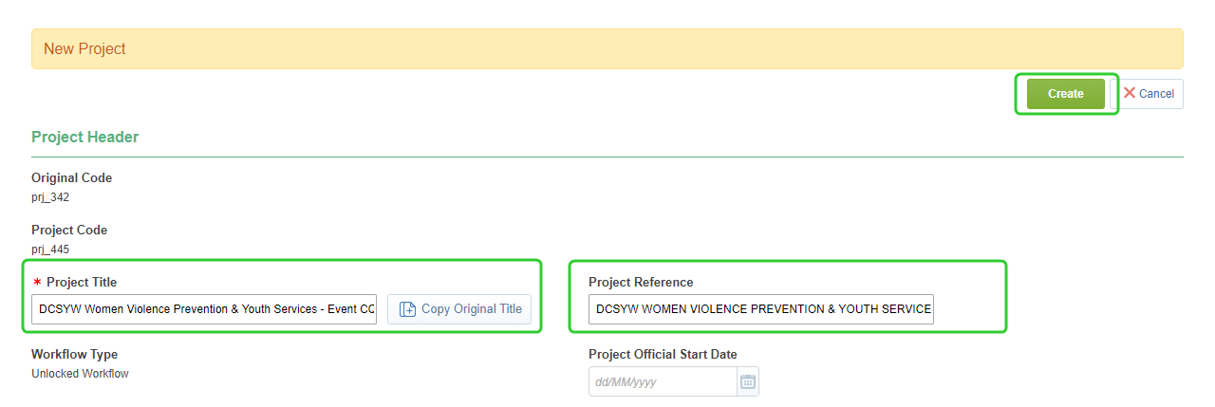Click the New Project banner heading
Viewport: 1215px width, 407px height.
[x=84, y=48]
